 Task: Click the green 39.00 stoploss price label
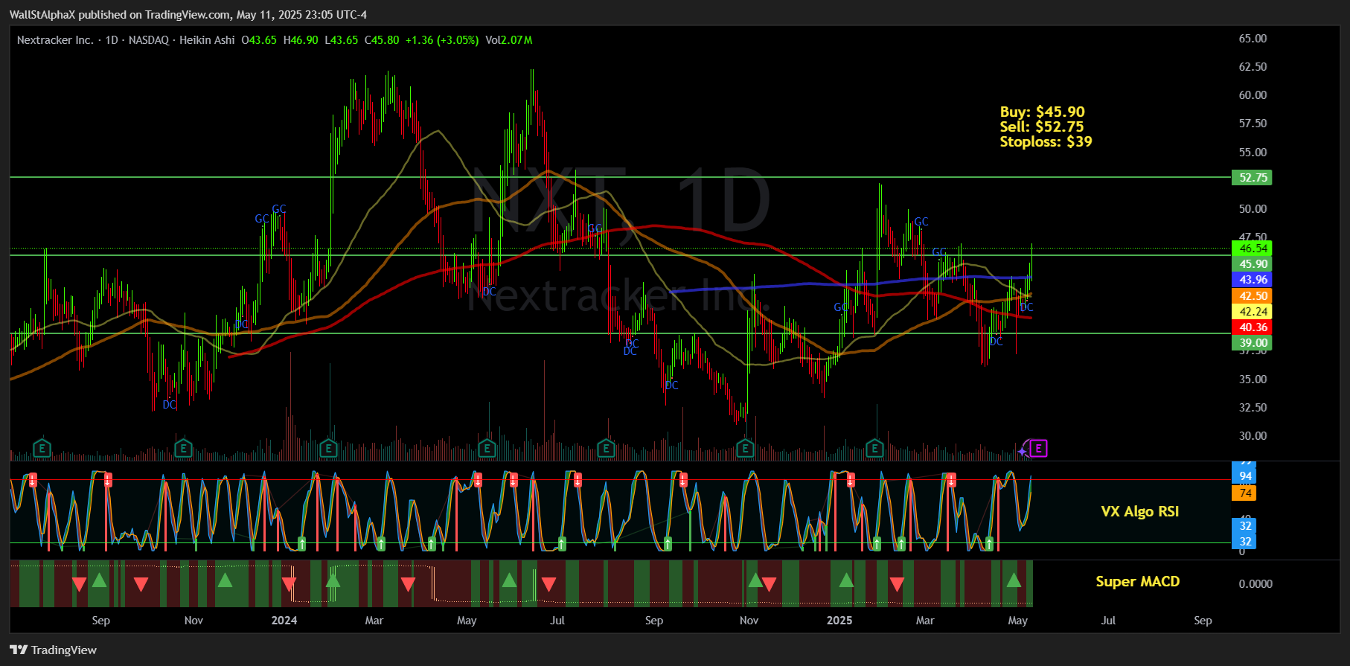pos(1253,342)
